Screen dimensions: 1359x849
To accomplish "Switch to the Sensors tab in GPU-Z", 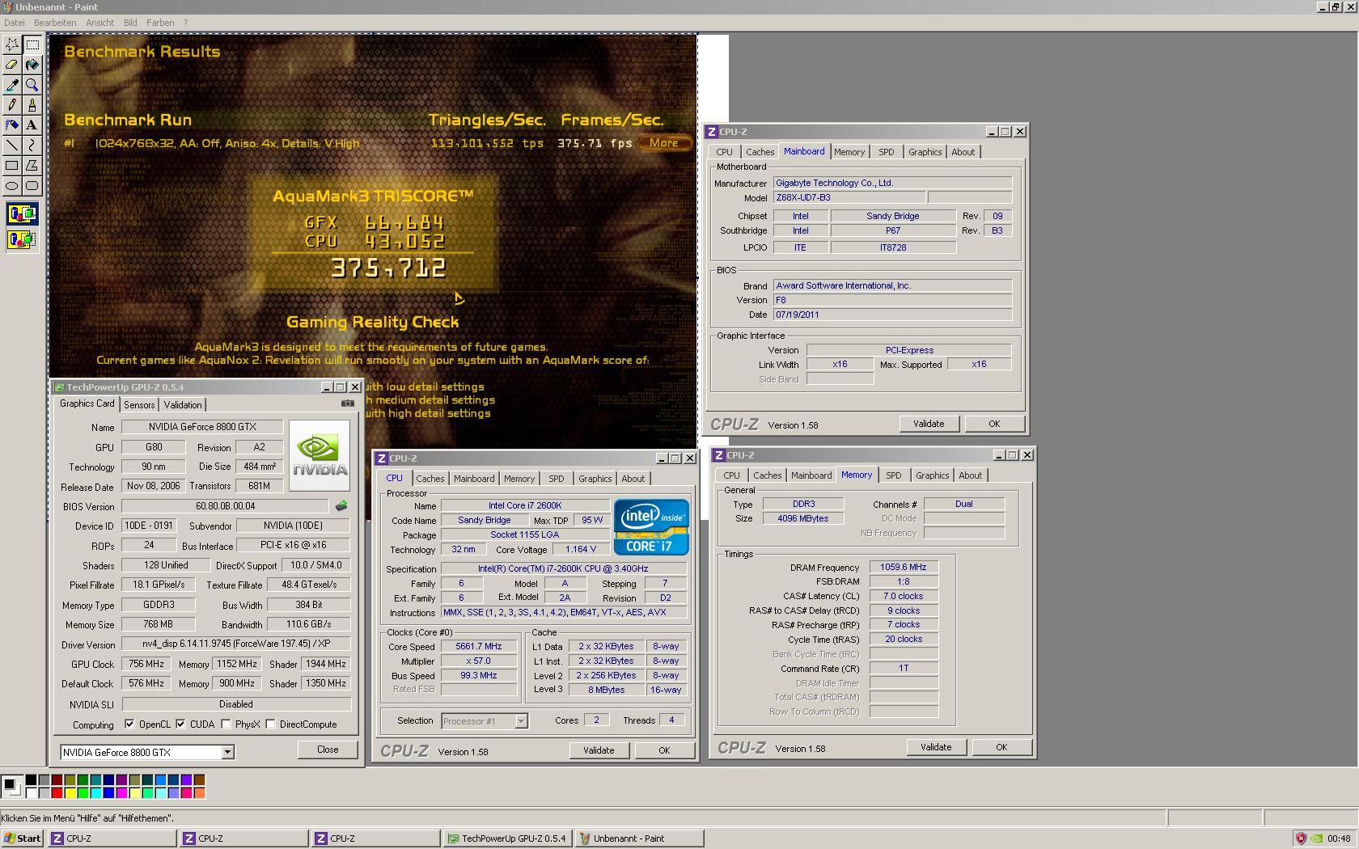I will pyautogui.click(x=139, y=405).
